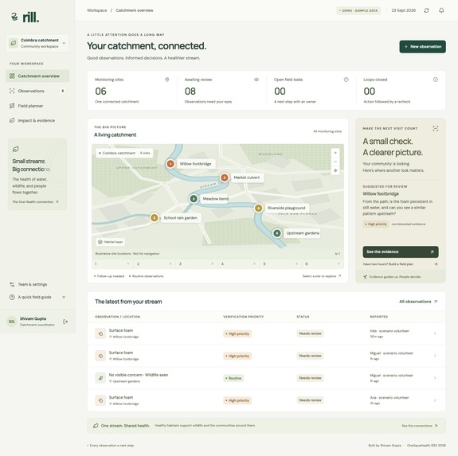
Task: Open Team & settings
Action: pyautogui.click(x=37, y=284)
